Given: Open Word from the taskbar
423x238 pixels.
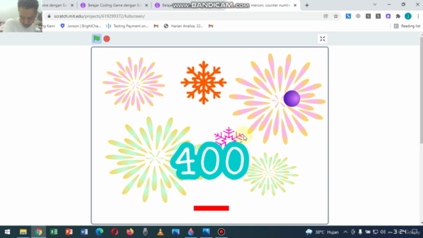Looking at the screenshot, I should [84, 232].
